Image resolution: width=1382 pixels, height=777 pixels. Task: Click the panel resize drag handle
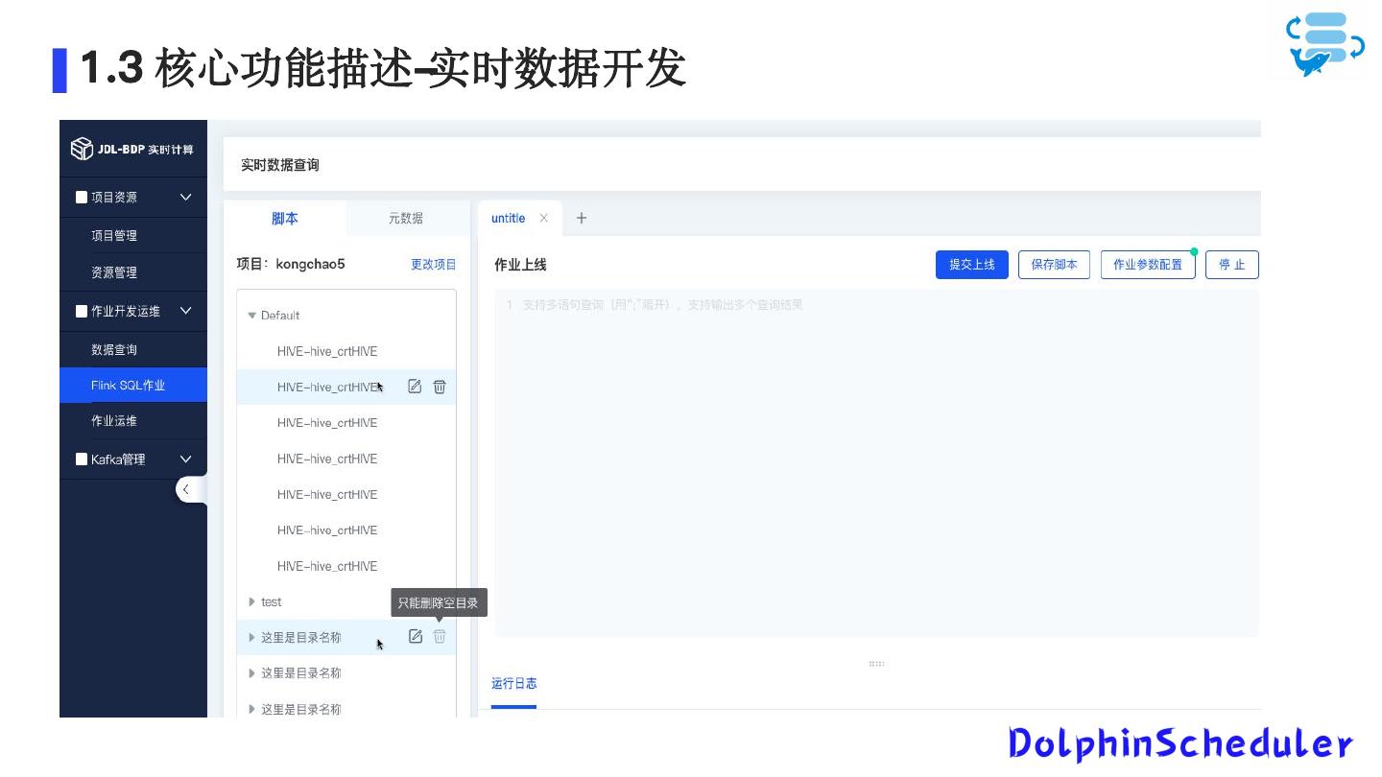(x=876, y=663)
